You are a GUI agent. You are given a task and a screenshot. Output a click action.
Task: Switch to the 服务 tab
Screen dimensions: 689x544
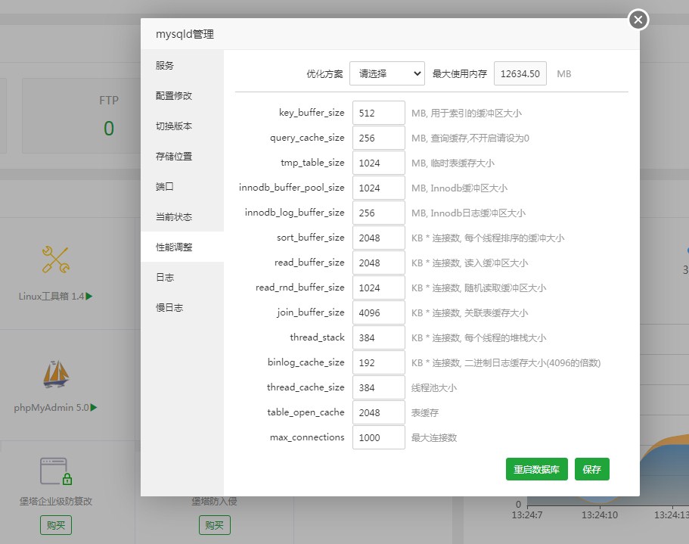point(165,65)
